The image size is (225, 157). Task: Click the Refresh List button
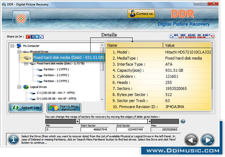pos(26,108)
